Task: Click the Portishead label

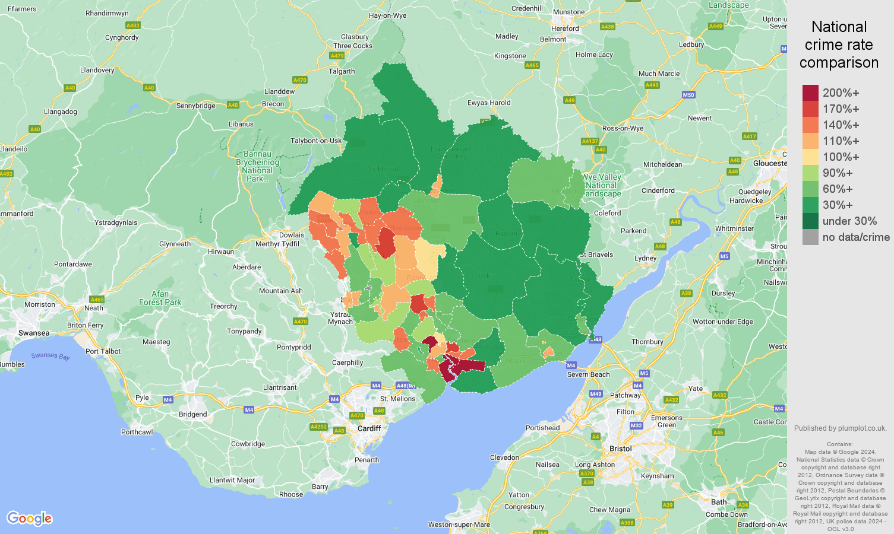Action: tap(542, 428)
